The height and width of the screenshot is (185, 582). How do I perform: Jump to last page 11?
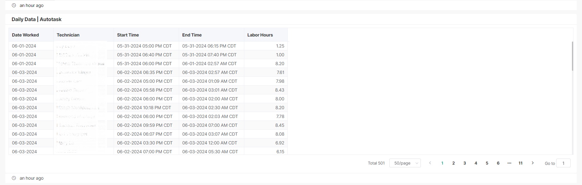521,163
